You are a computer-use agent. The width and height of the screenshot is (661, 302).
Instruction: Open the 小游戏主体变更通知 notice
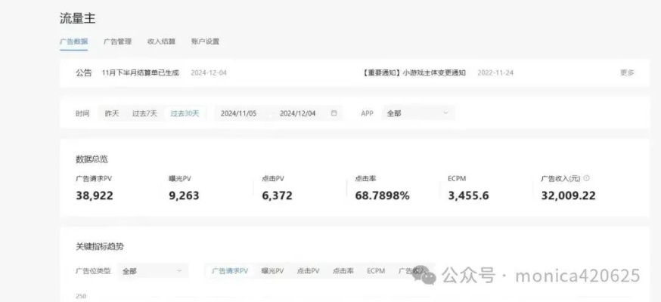(413, 72)
